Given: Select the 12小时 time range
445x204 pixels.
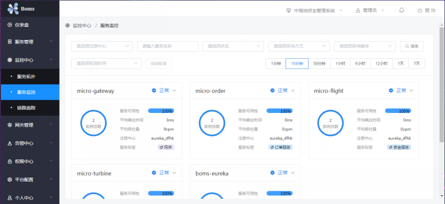Looking at the screenshot, I should click(x=381, y=64).
